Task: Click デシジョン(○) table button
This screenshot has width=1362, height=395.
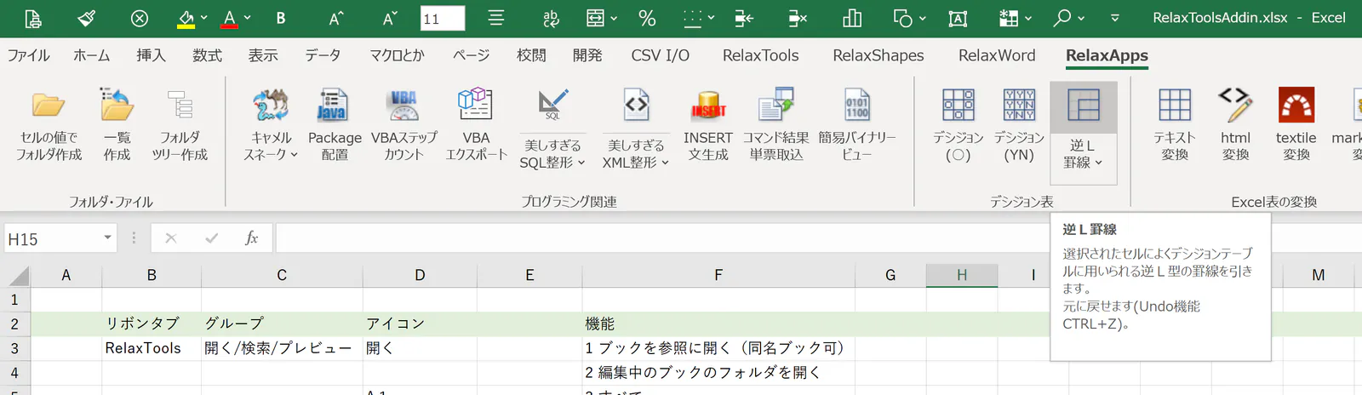Action: tap(958, 125)
